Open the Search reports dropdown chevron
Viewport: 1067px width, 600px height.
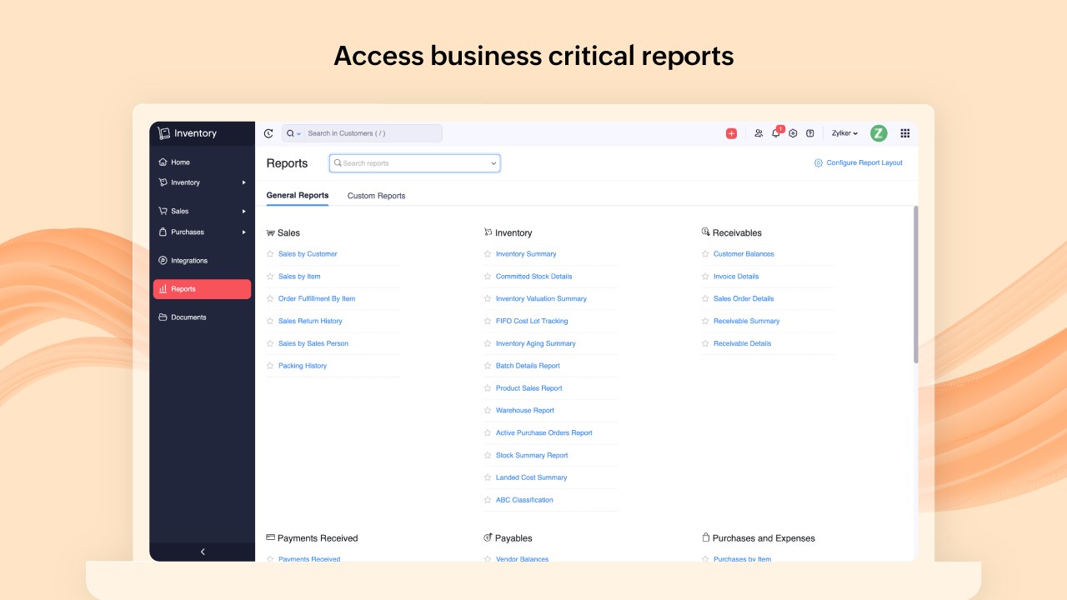(493, 163)
